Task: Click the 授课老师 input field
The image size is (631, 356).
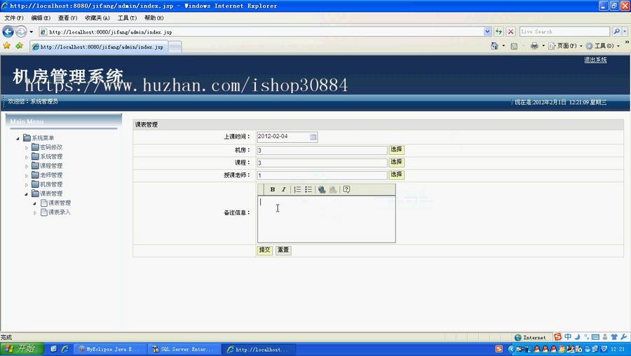Action: tap(322, 175)
